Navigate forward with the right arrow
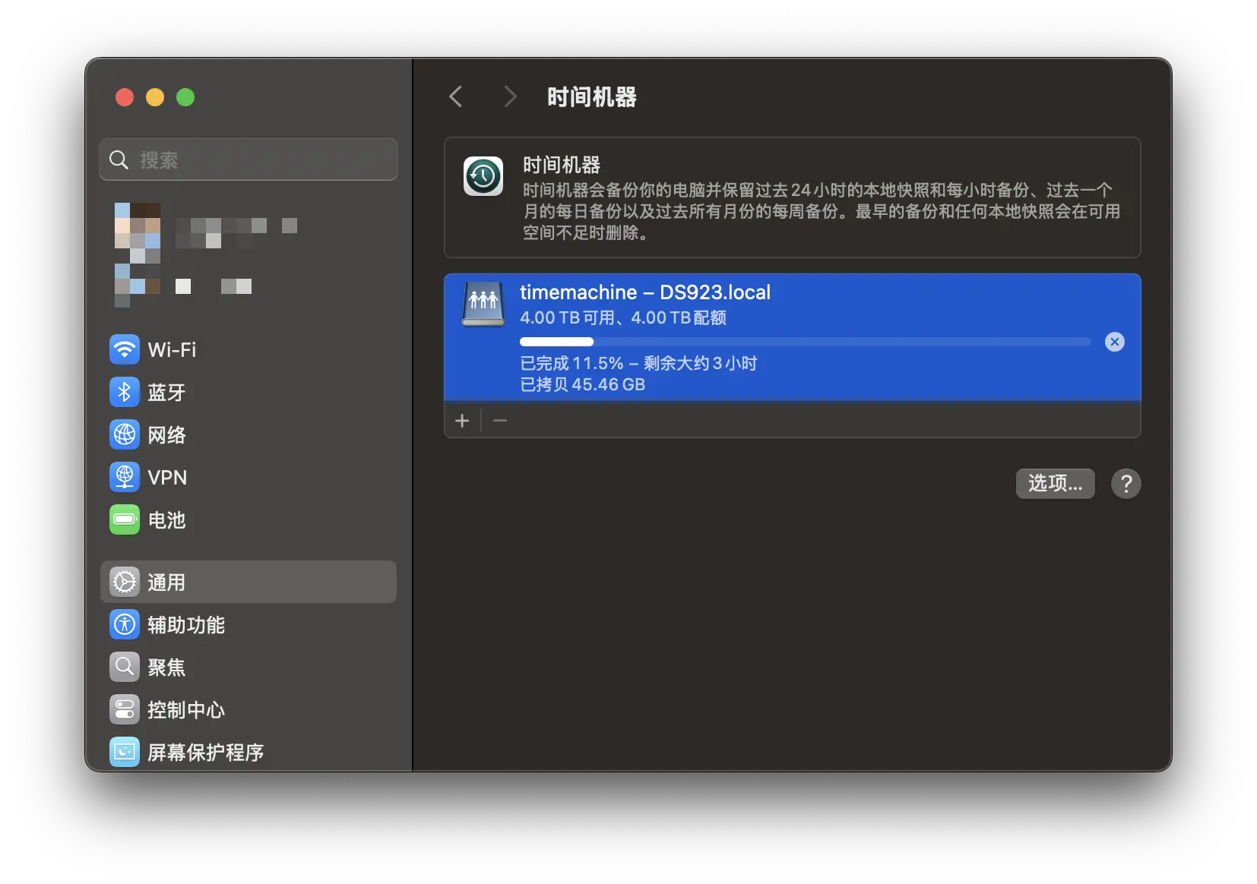The width and height of the screenshot is (1257, 884). (509, 96)
